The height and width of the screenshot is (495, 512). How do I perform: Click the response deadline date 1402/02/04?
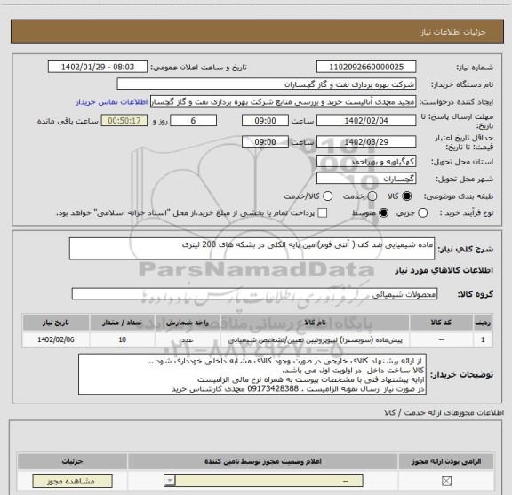point(366,121)
